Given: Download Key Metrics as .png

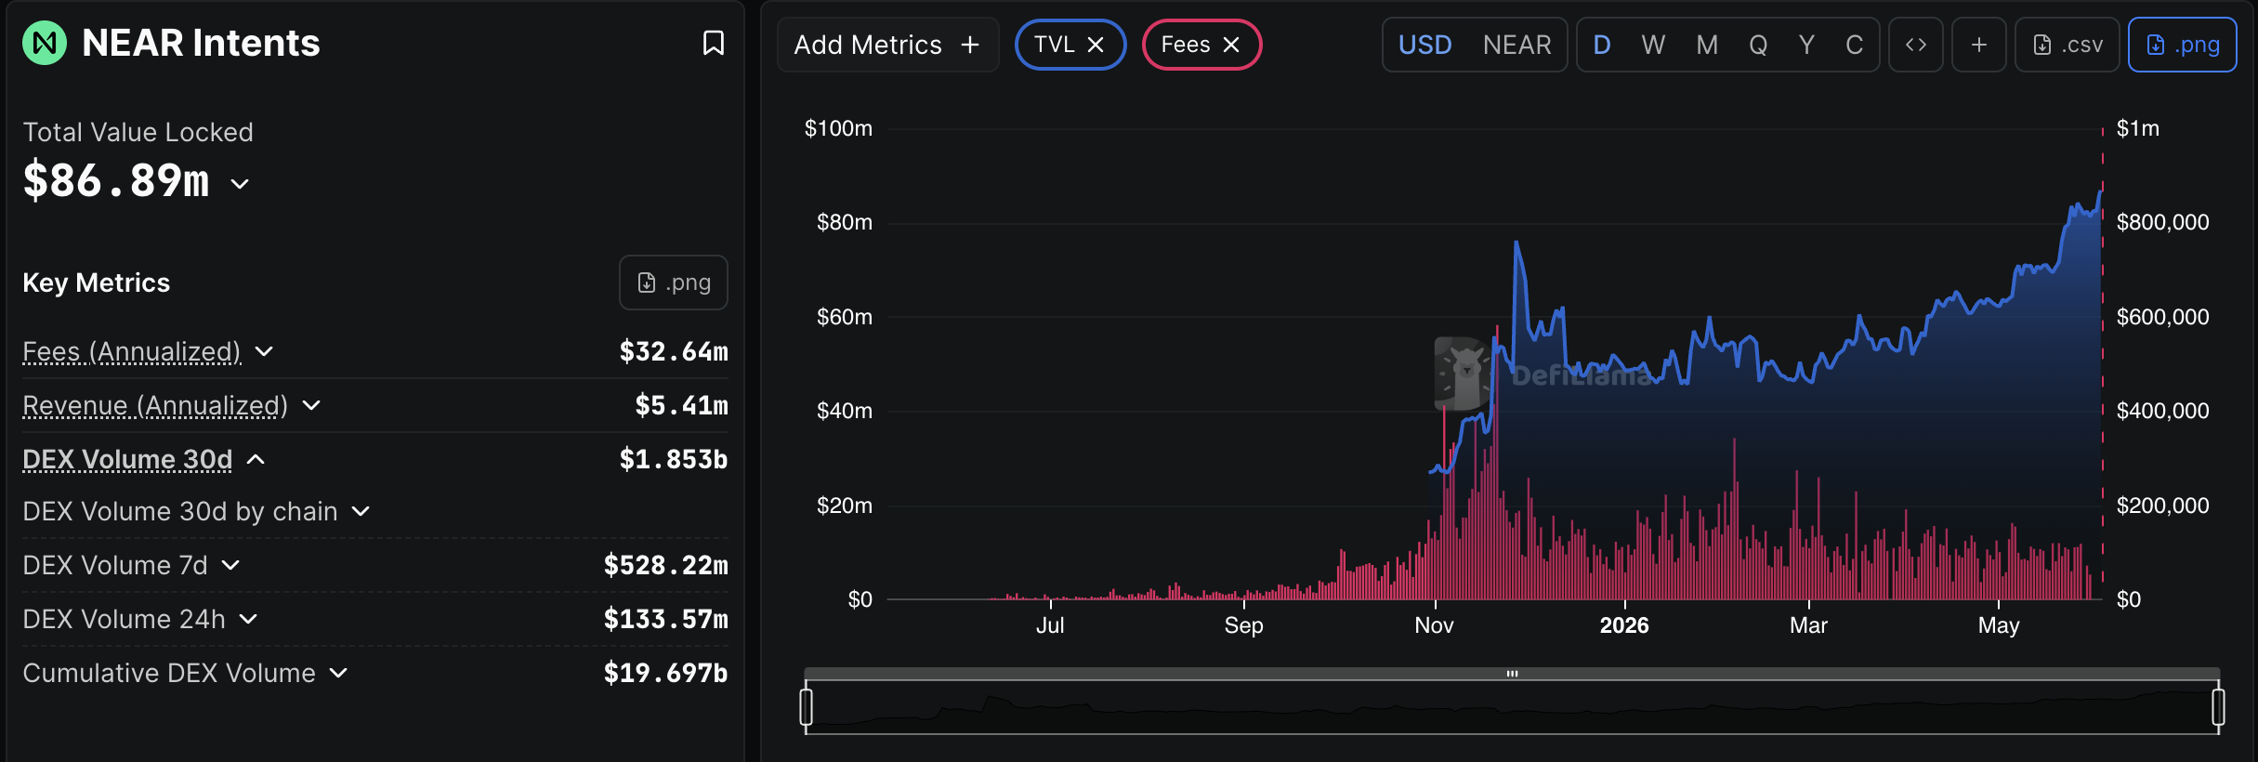Looking at the screenshot, I should [x=674, y=282].
